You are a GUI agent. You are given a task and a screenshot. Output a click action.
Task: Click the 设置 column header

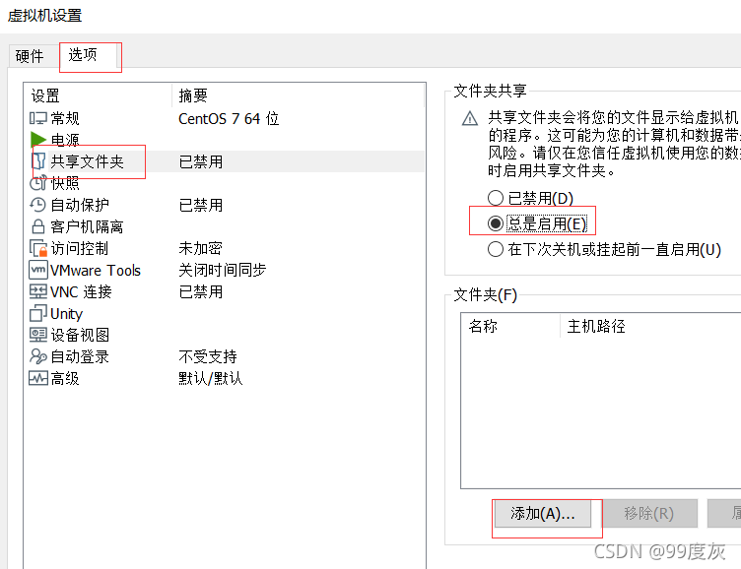coord(98,95)
